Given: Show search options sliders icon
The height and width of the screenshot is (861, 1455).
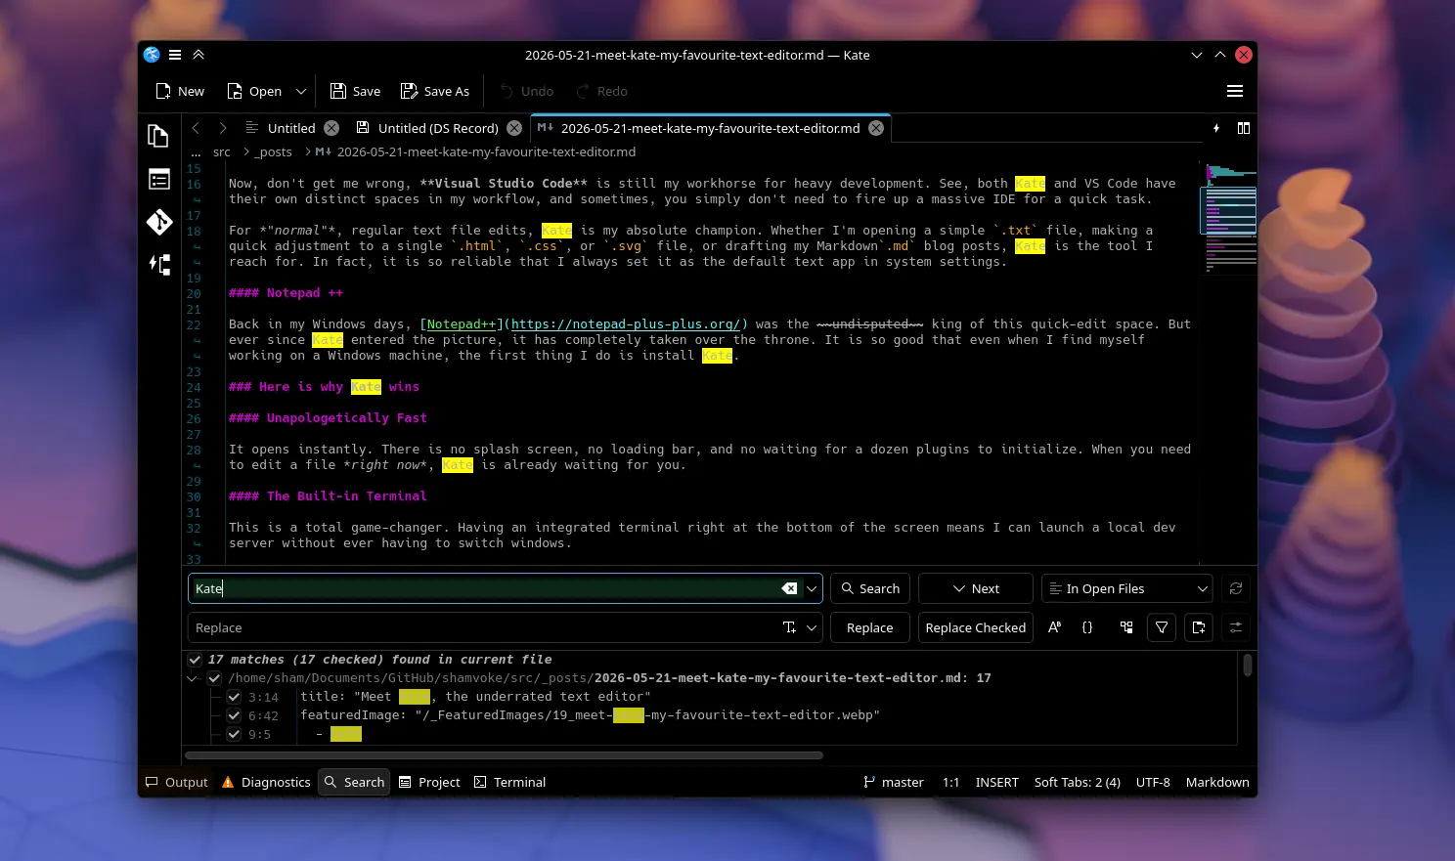Looking at the screenshot, I should coord(1236,627).
